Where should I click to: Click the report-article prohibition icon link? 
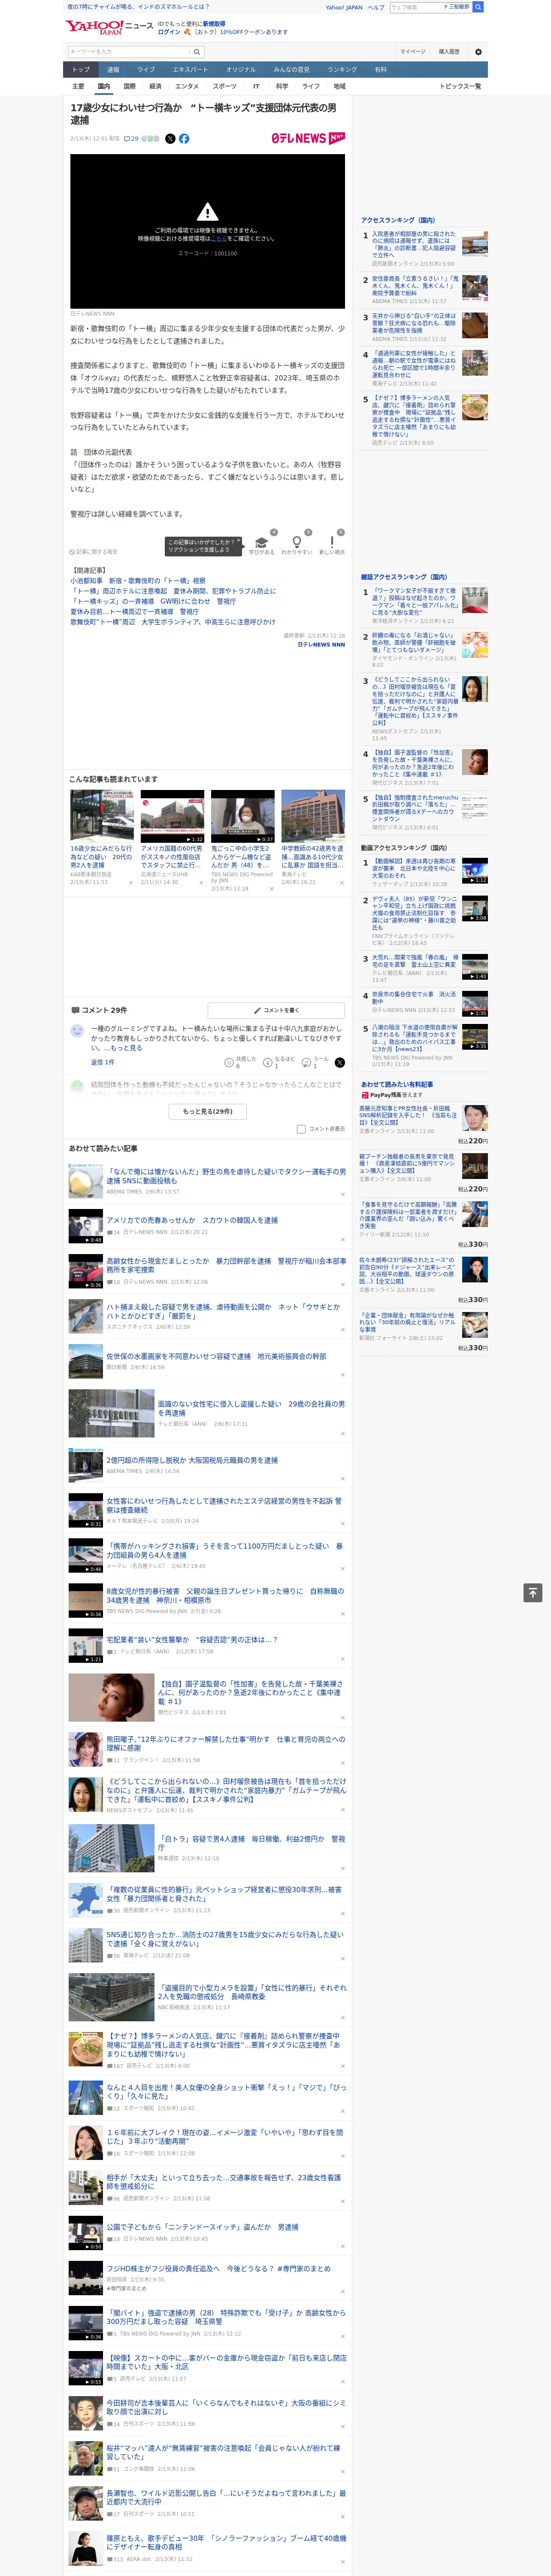(x=93, y=552)
